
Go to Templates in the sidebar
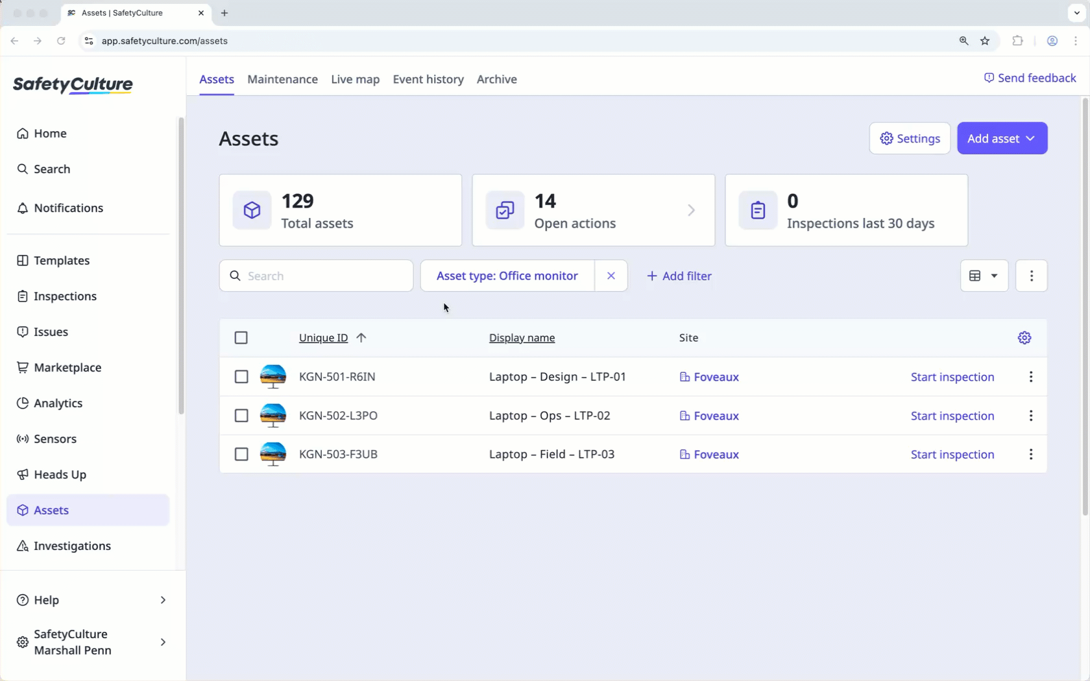coord(53,260)
